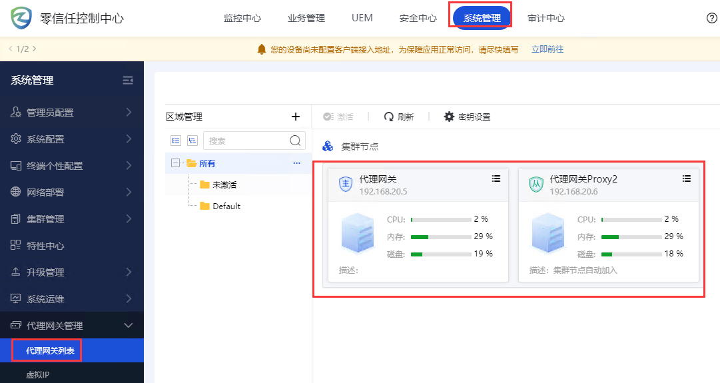Expand the 网络部署 chevron
720x383 pixels.
(x=129, y=192)
